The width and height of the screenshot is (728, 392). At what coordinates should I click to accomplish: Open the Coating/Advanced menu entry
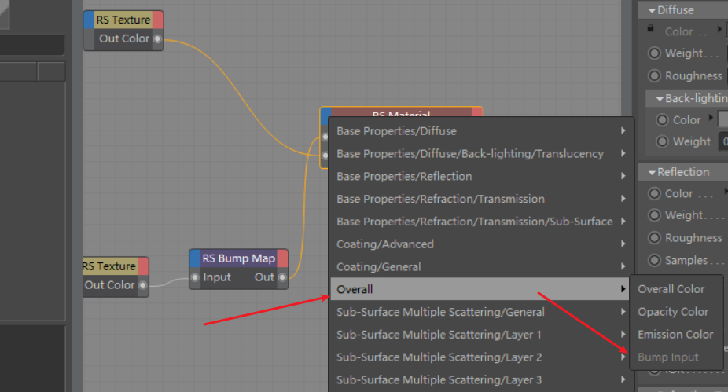pos(480,244)
